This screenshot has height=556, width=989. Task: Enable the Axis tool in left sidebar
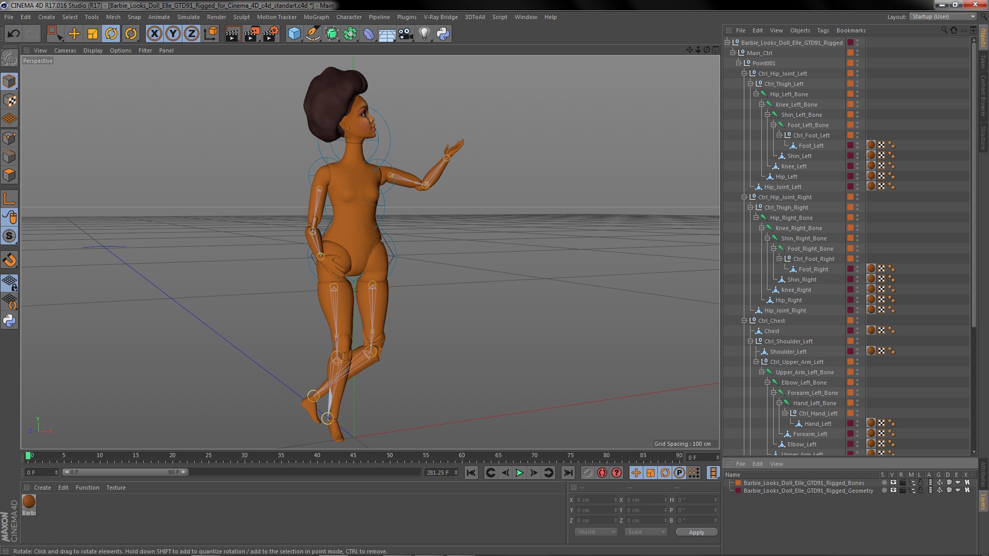tap(9, 198)
